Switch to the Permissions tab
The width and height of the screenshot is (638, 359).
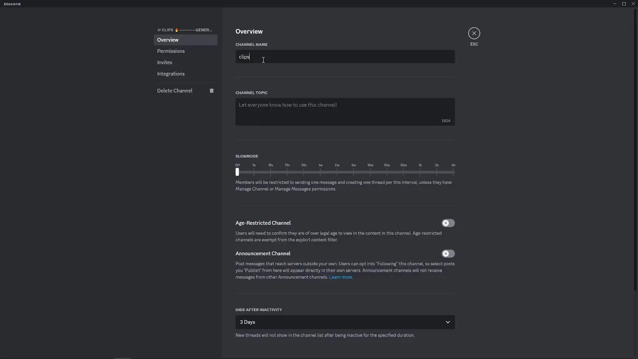click(x=171, y=51)
